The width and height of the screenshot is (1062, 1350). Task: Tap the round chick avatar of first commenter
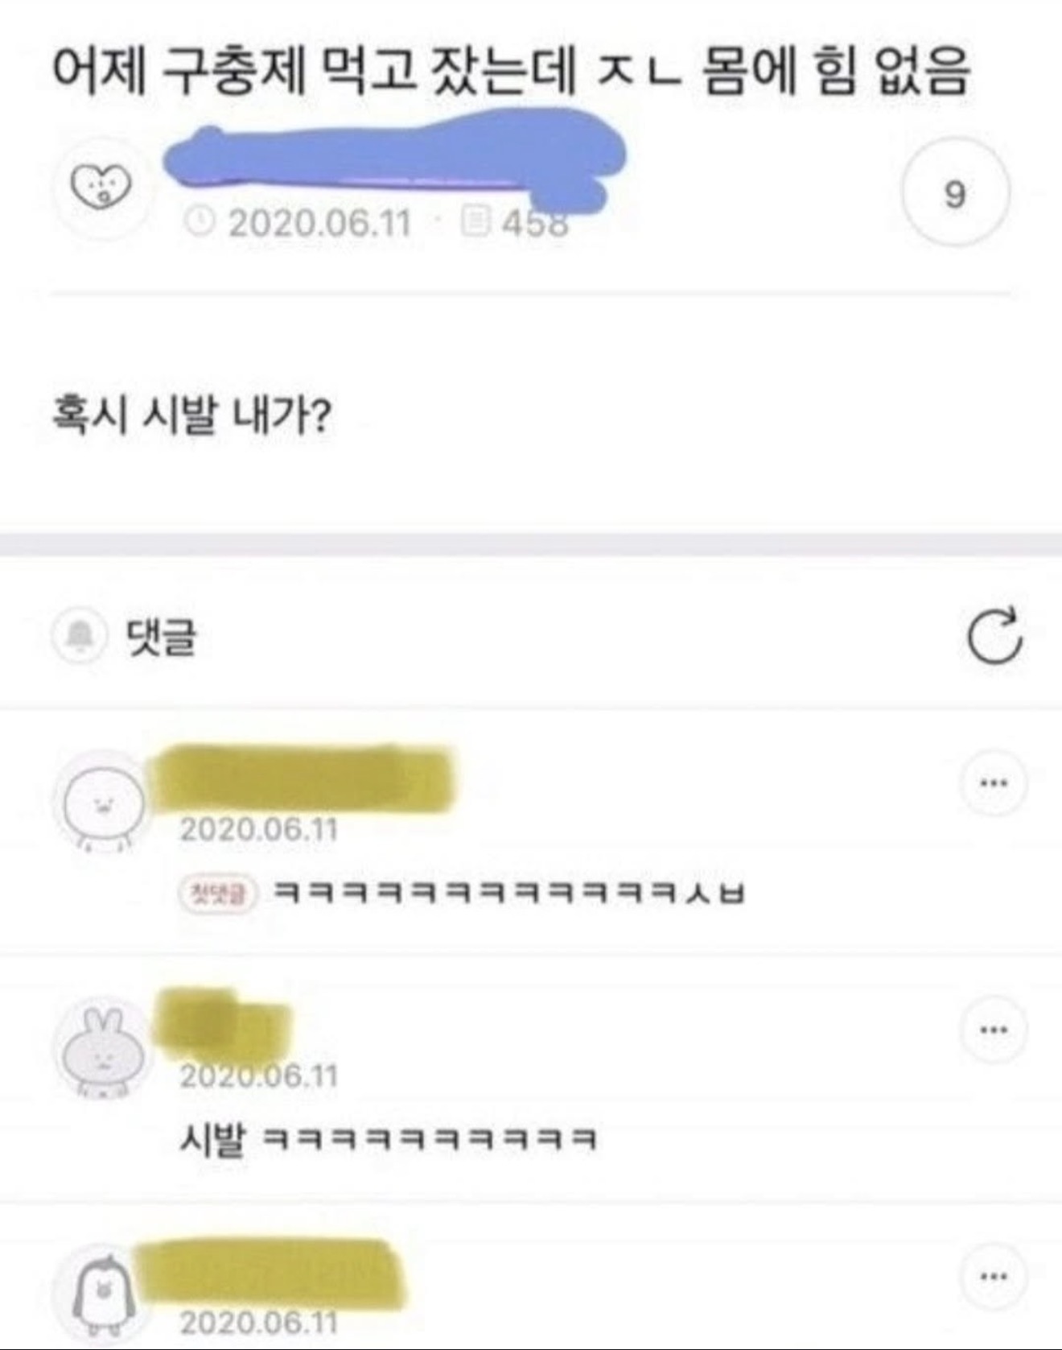103,803
